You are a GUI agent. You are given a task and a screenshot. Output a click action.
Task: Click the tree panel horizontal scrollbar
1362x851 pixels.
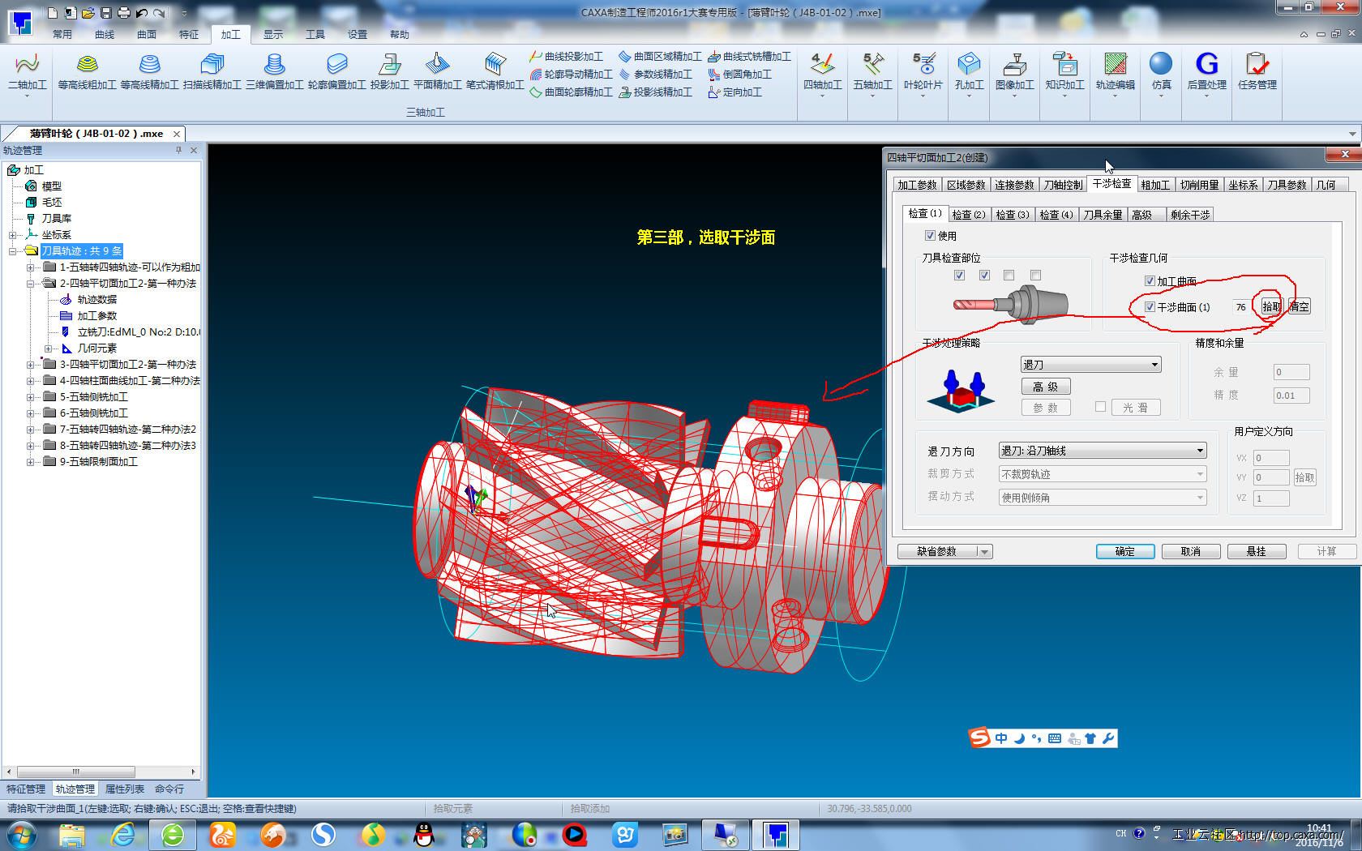pos(76,772)
